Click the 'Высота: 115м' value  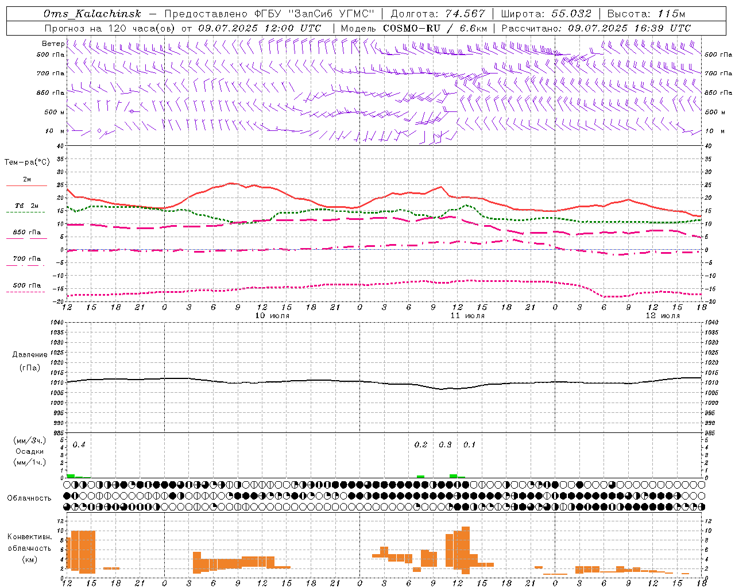click(646, 14)
